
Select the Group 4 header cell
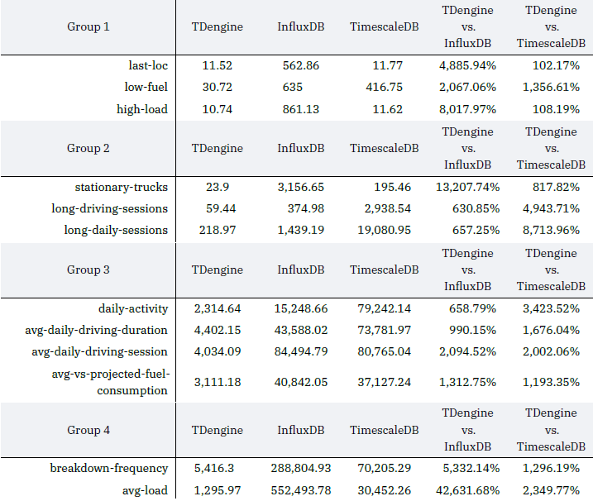pos(88,430)
